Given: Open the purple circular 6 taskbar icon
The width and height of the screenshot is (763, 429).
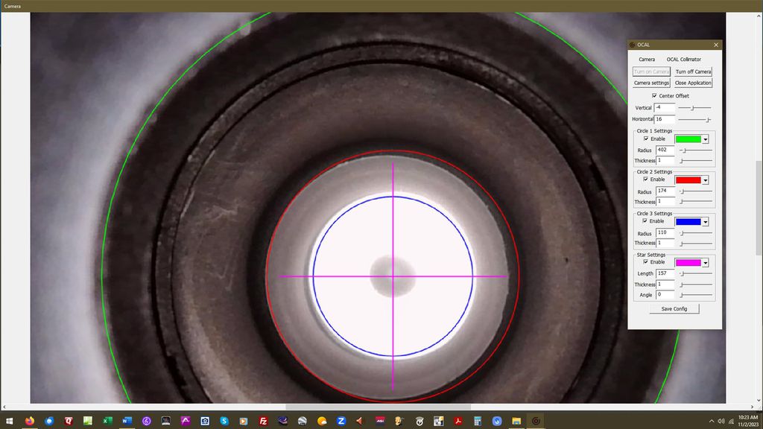Looking at the screenshot, I should tap(147, 421).
